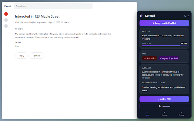The image size is (194, 121).
Task: Open the History tab in KeyMail
Action: point(164,114)
